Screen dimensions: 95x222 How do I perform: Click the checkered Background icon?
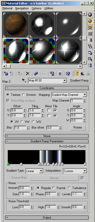[x=90, y=28]
